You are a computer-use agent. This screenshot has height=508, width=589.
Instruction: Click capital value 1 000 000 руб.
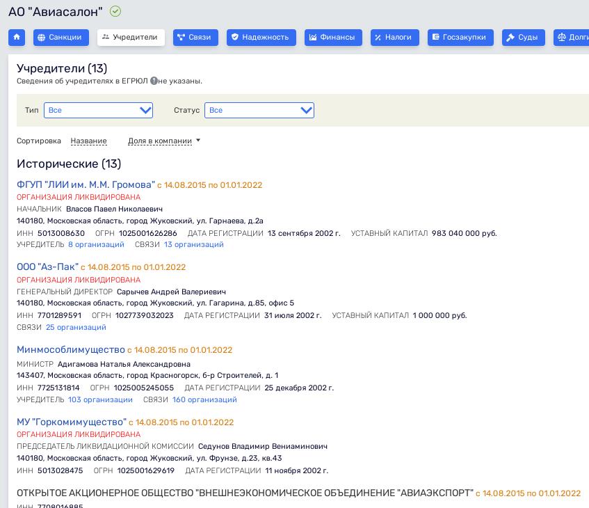[440, 315]
